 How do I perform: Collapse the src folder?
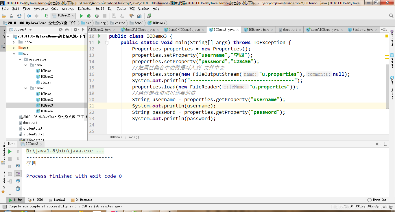14,54
